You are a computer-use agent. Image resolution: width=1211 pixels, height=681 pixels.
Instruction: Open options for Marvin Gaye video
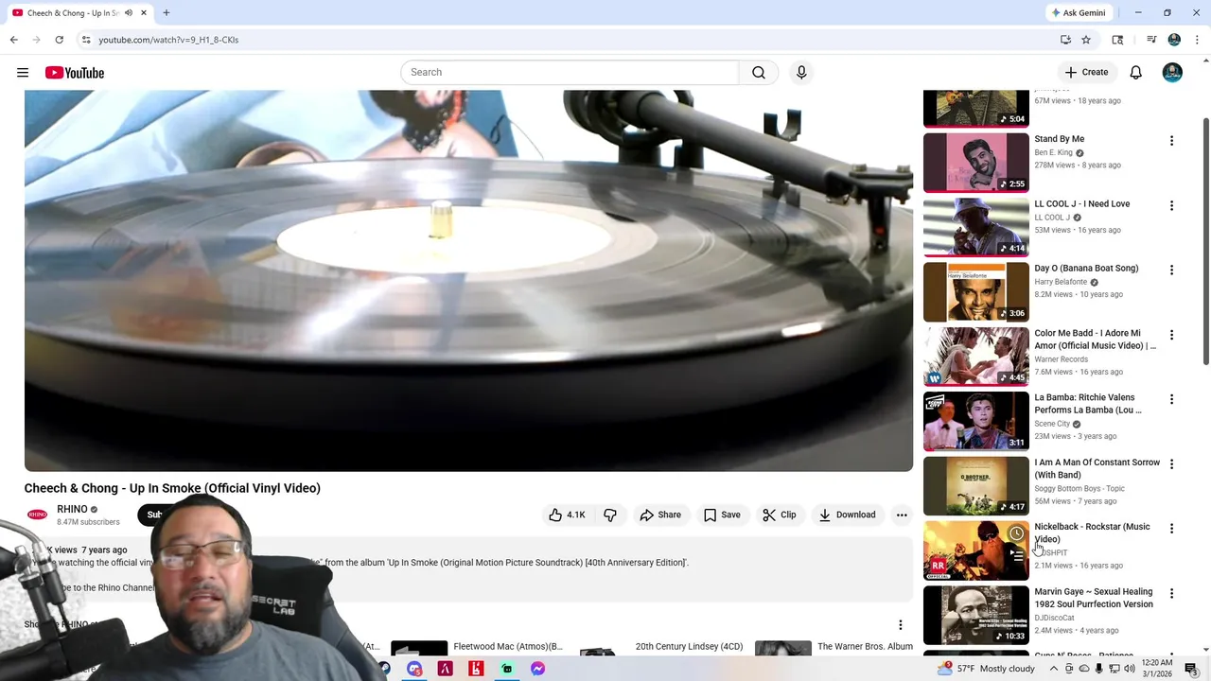pyautogui.click(x=1171, y=594)
